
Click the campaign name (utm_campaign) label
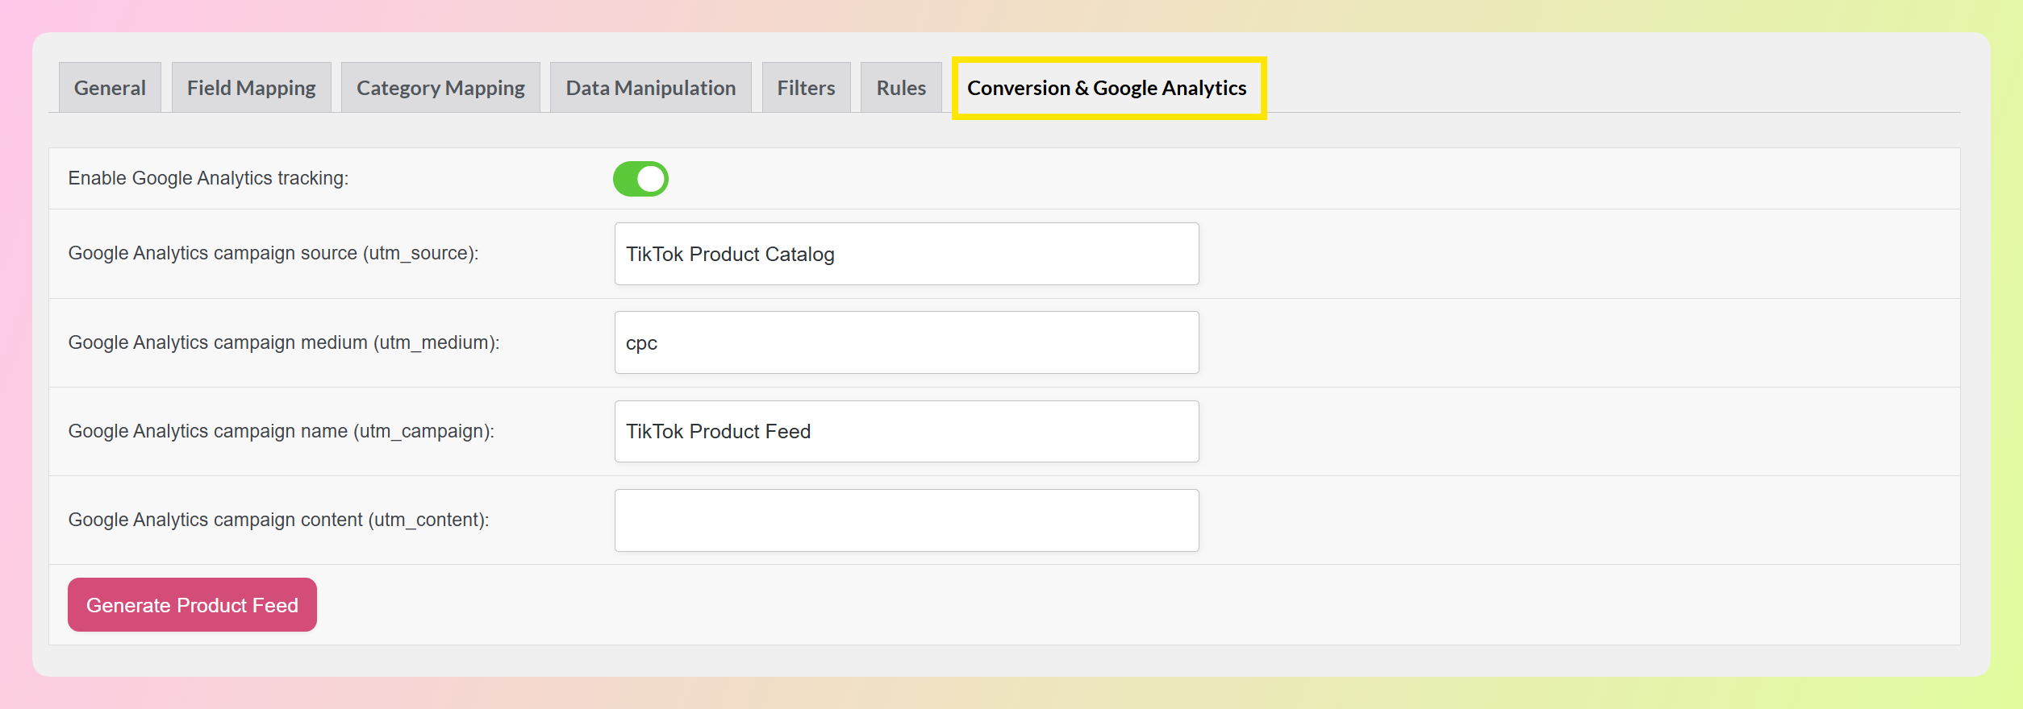click(x=281, y=431)
